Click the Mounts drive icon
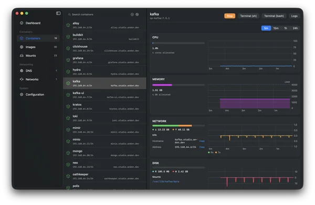Viewport: 315px width, 205px height. (22, 56)
